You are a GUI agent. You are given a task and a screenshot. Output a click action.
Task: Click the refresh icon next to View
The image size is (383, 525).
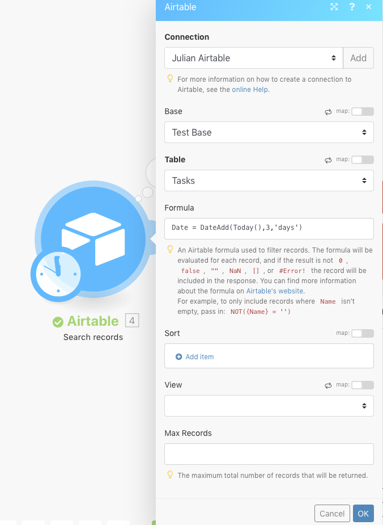pyautogui.click(x=328, y=385)
